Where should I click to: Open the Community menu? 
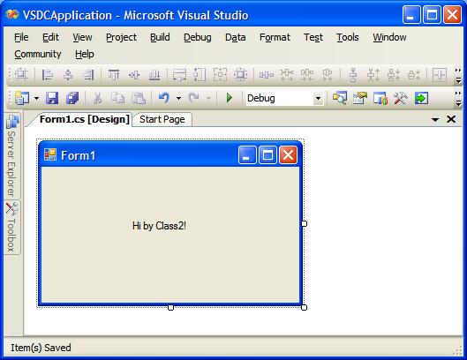point(38,54)
